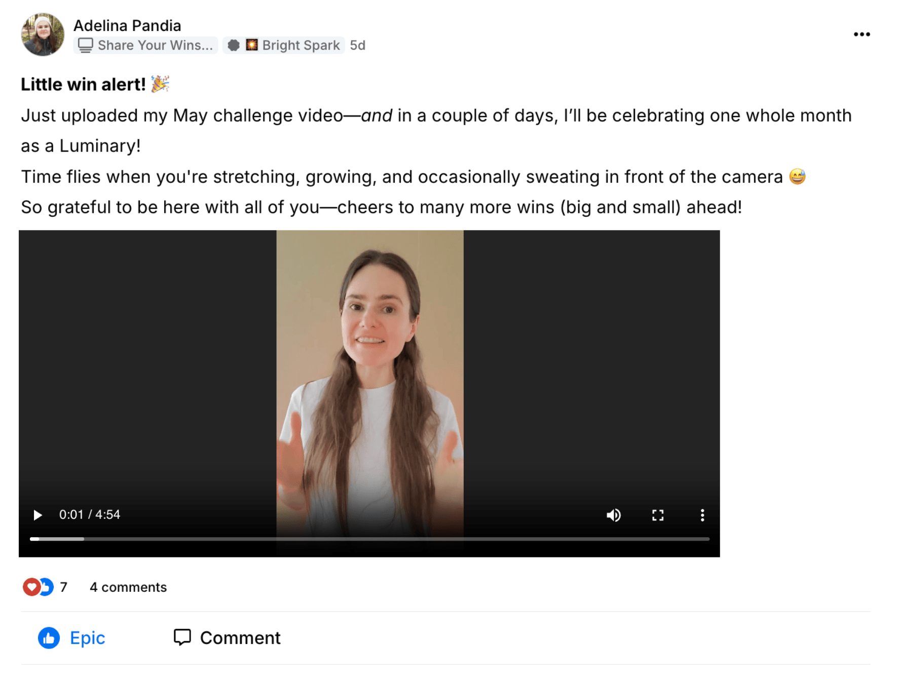Open video more options menu

point(702,515)
